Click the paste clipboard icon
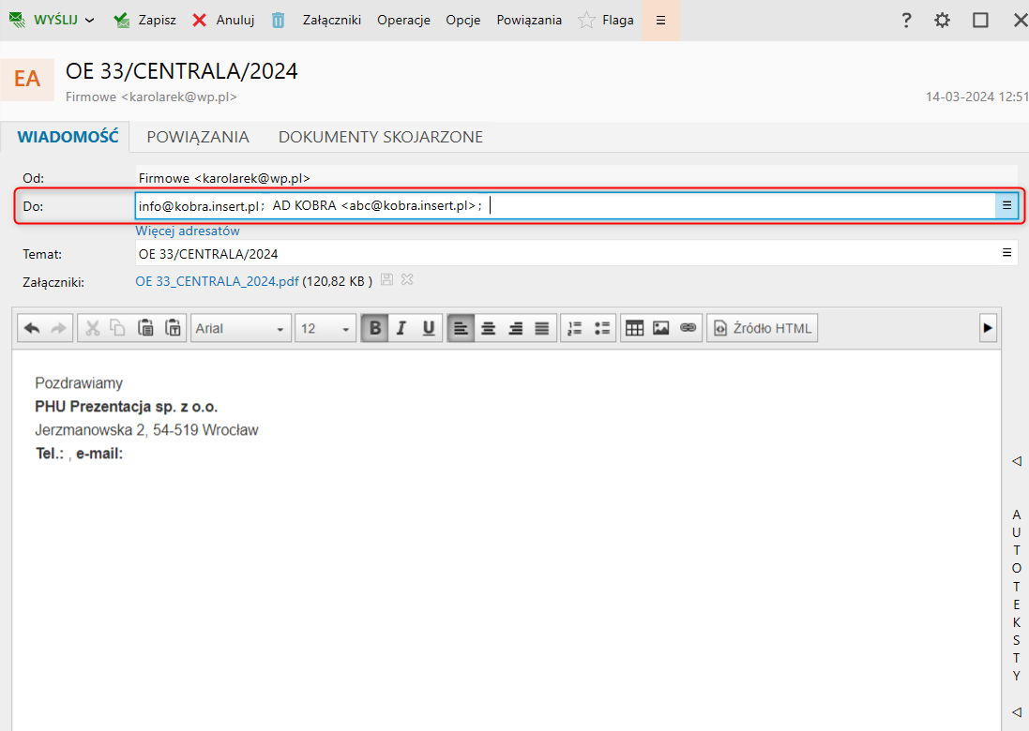This screenshot has width=1029, height=731. [145, 328]
